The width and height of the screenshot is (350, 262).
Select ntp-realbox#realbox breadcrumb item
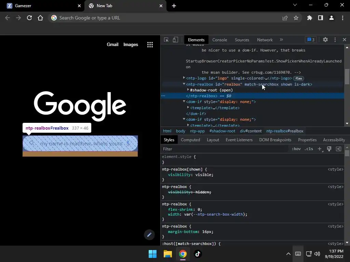tap(285, 131)
